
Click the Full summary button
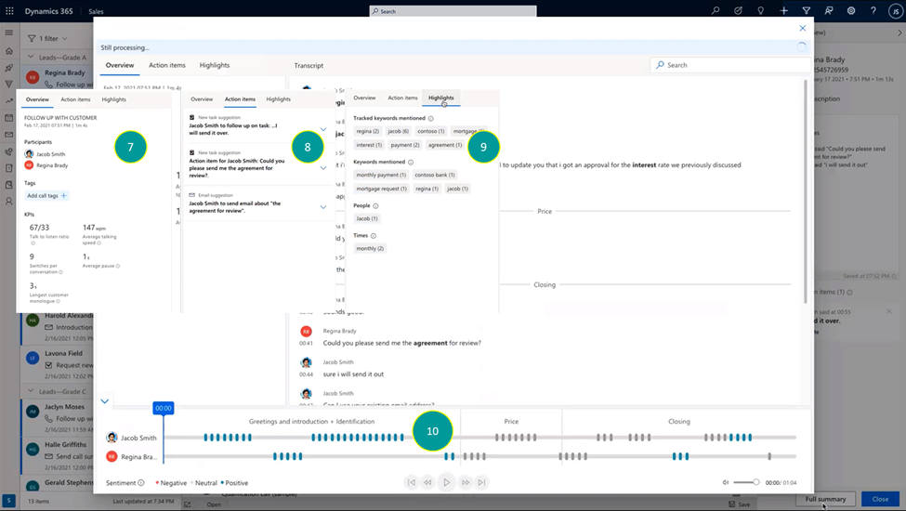tap(825, 499)
